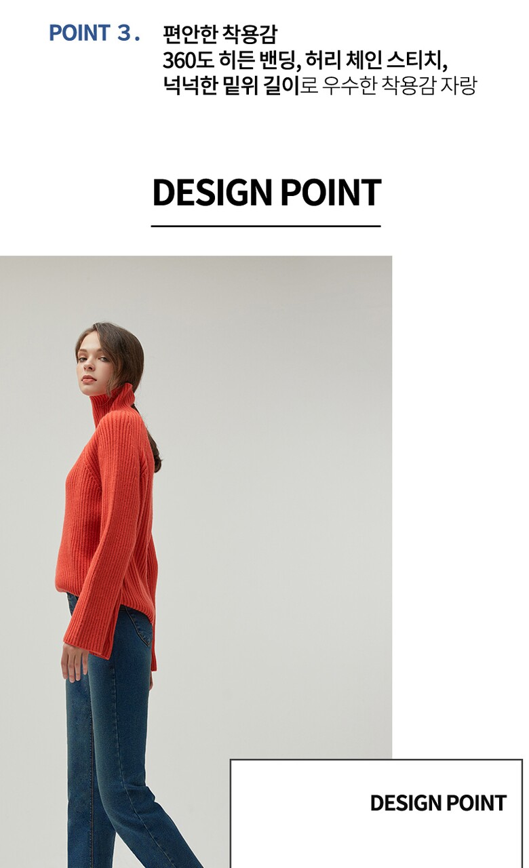Click the underline beneath the DESIGN POINT heading
529x868 pixels.
click(x=266, y=226)
